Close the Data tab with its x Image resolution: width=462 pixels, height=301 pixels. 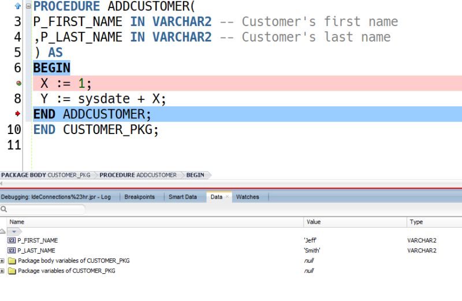click(227, 196)
